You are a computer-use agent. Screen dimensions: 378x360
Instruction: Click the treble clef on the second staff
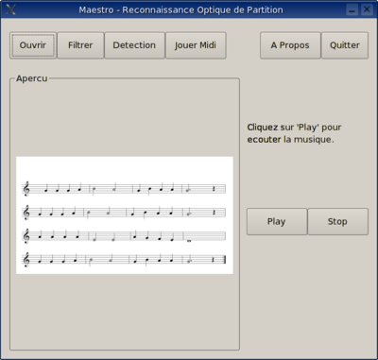coord(26,213)
